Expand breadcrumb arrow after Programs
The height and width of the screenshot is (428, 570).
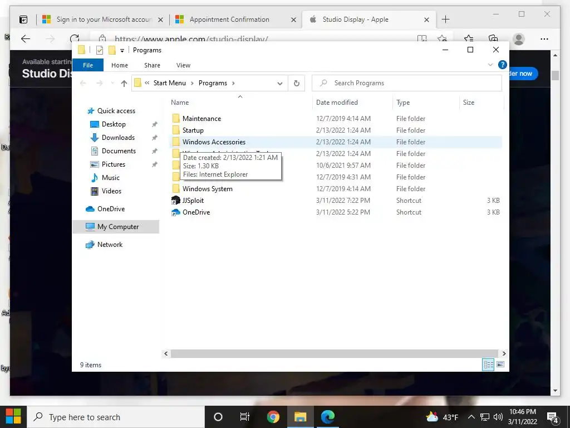click(x=233, y=84)
